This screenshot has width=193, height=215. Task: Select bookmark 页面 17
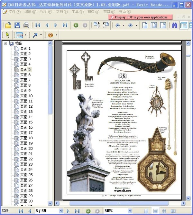click(x=26, y=133)
